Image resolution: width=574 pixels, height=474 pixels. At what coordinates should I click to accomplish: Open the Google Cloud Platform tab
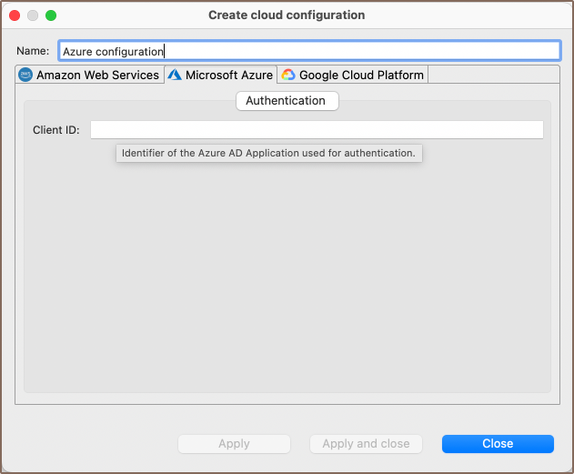tap(353, 75)
